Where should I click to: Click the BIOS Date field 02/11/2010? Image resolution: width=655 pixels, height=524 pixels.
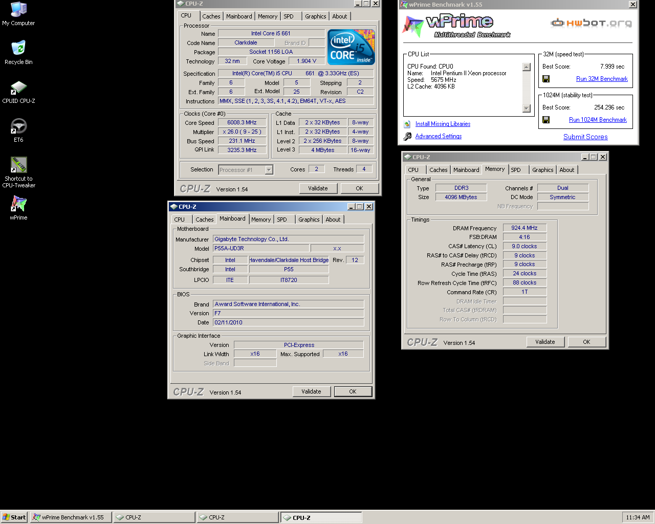click(288, 322)
